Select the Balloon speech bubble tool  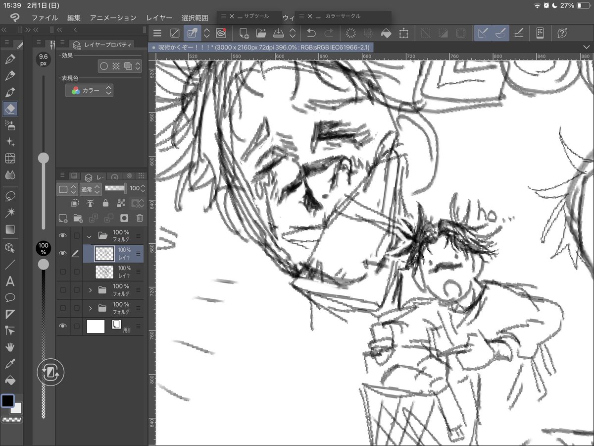tap(10, 298)
